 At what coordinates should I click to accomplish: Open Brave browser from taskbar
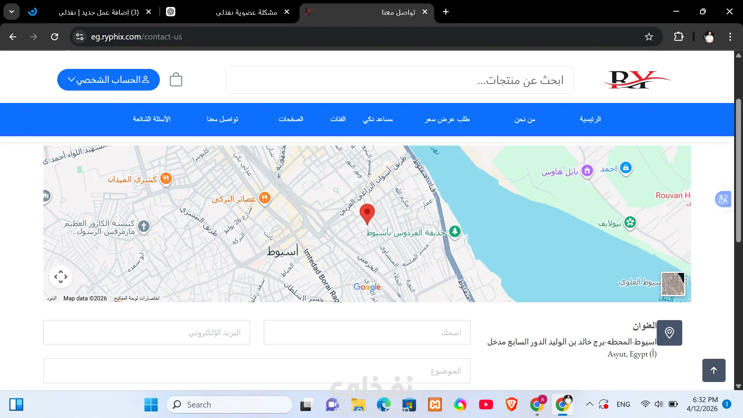tap(512, 404)
